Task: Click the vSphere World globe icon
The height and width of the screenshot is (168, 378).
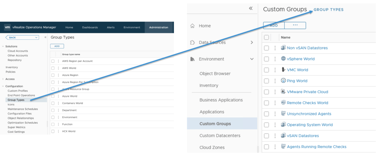Action: [283, 59]
